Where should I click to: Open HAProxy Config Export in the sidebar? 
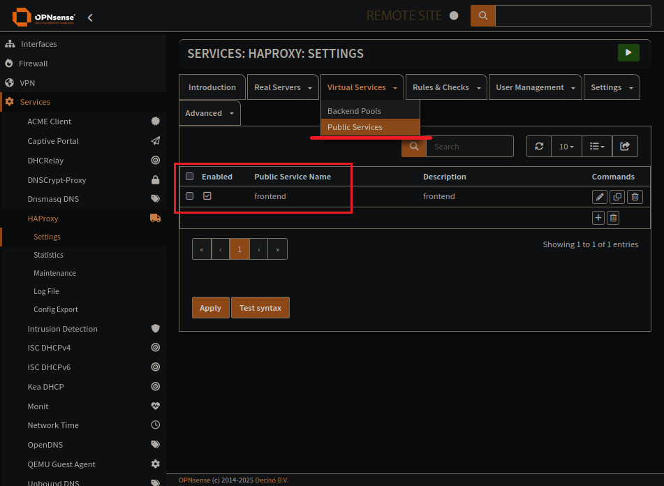[55, 309]
